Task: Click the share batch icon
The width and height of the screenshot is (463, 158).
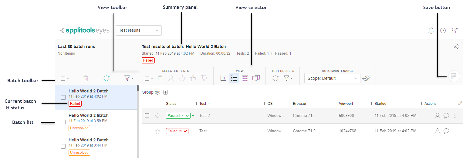Action: tap(456, 47)
